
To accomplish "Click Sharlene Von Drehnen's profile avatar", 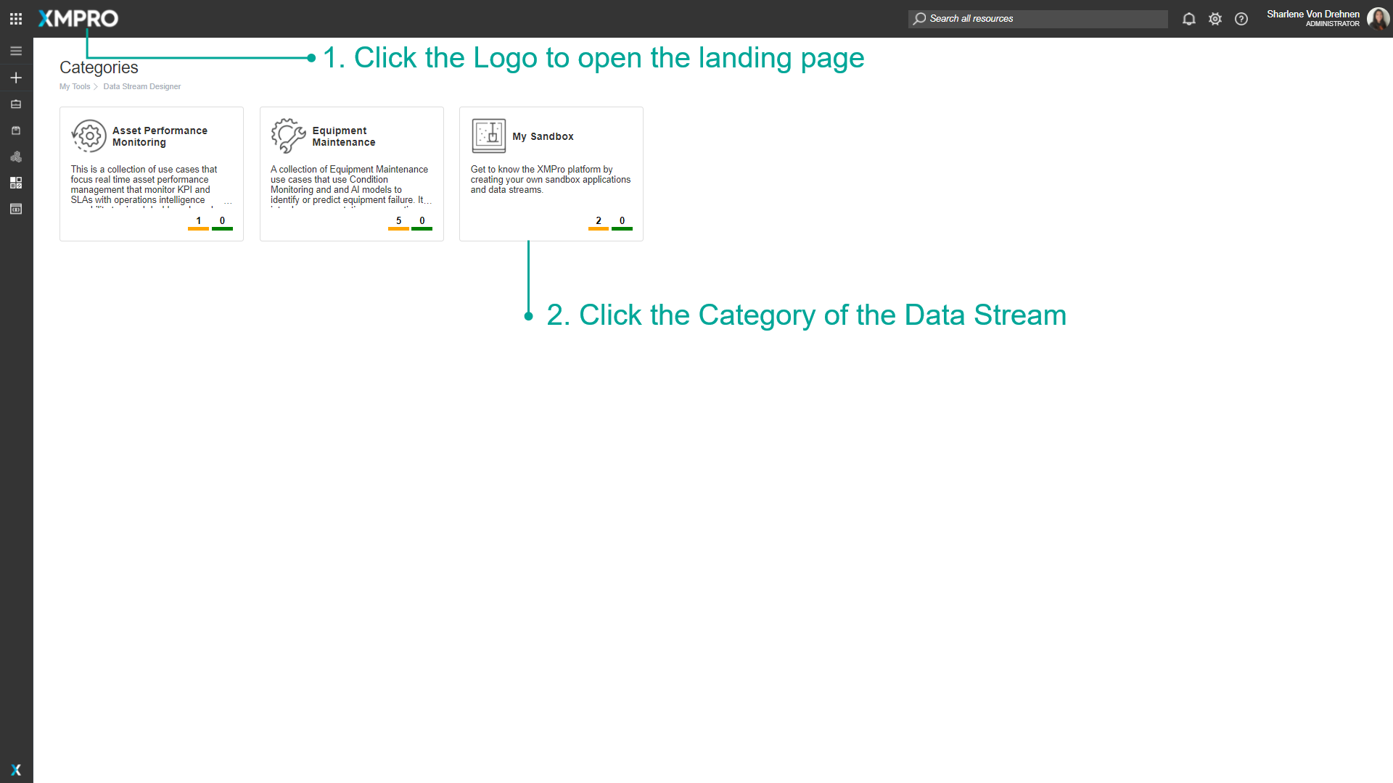I will 1378,18.
